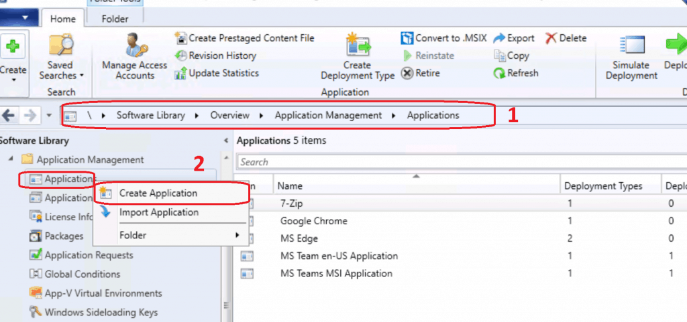Click Applications in breadcrumb
Viewport: 687px width, 322px height.
tap(433, 115)
